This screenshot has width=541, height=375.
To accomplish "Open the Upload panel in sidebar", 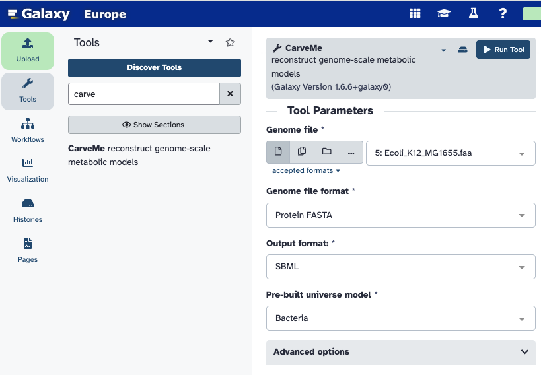I will point(28,51).
